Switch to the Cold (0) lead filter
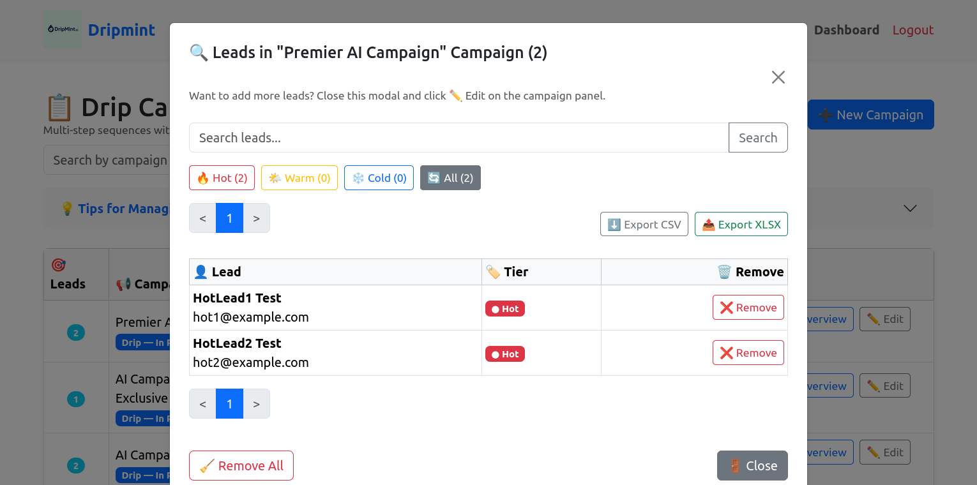 [x=379, y=177]
